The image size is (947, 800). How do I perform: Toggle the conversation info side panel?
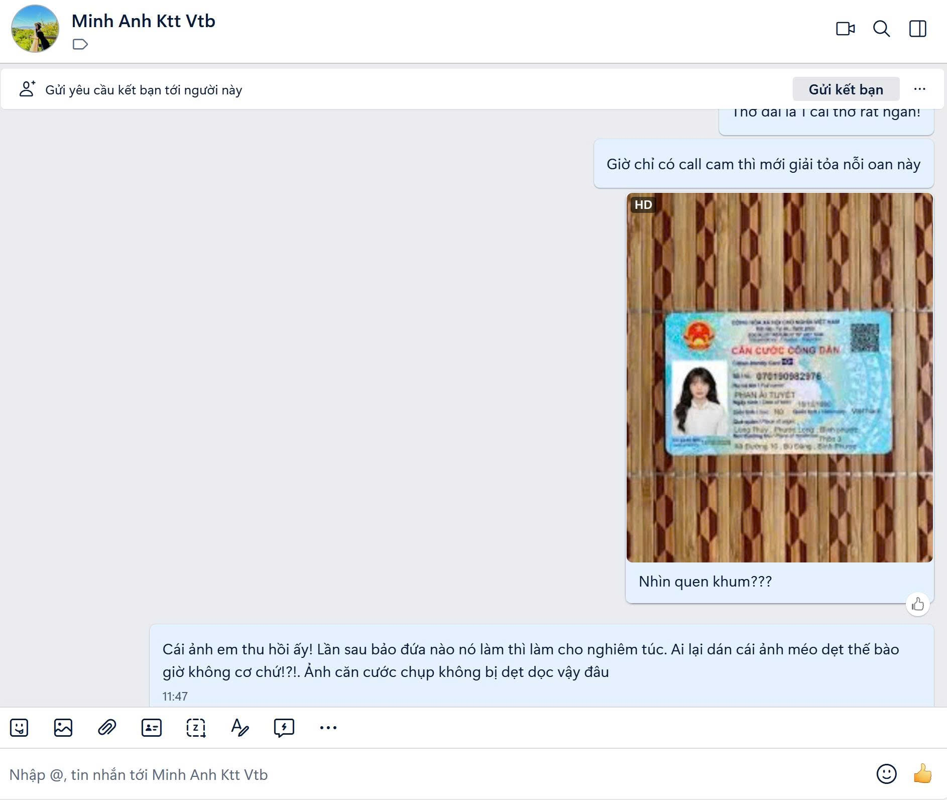(x=917, y=29)
